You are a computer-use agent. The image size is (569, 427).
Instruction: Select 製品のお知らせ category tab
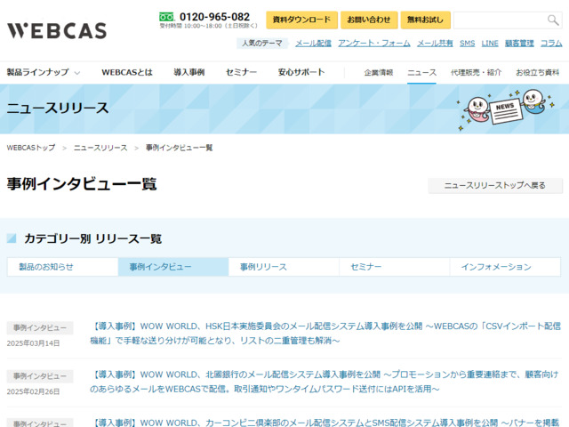[x=63, y=267]
